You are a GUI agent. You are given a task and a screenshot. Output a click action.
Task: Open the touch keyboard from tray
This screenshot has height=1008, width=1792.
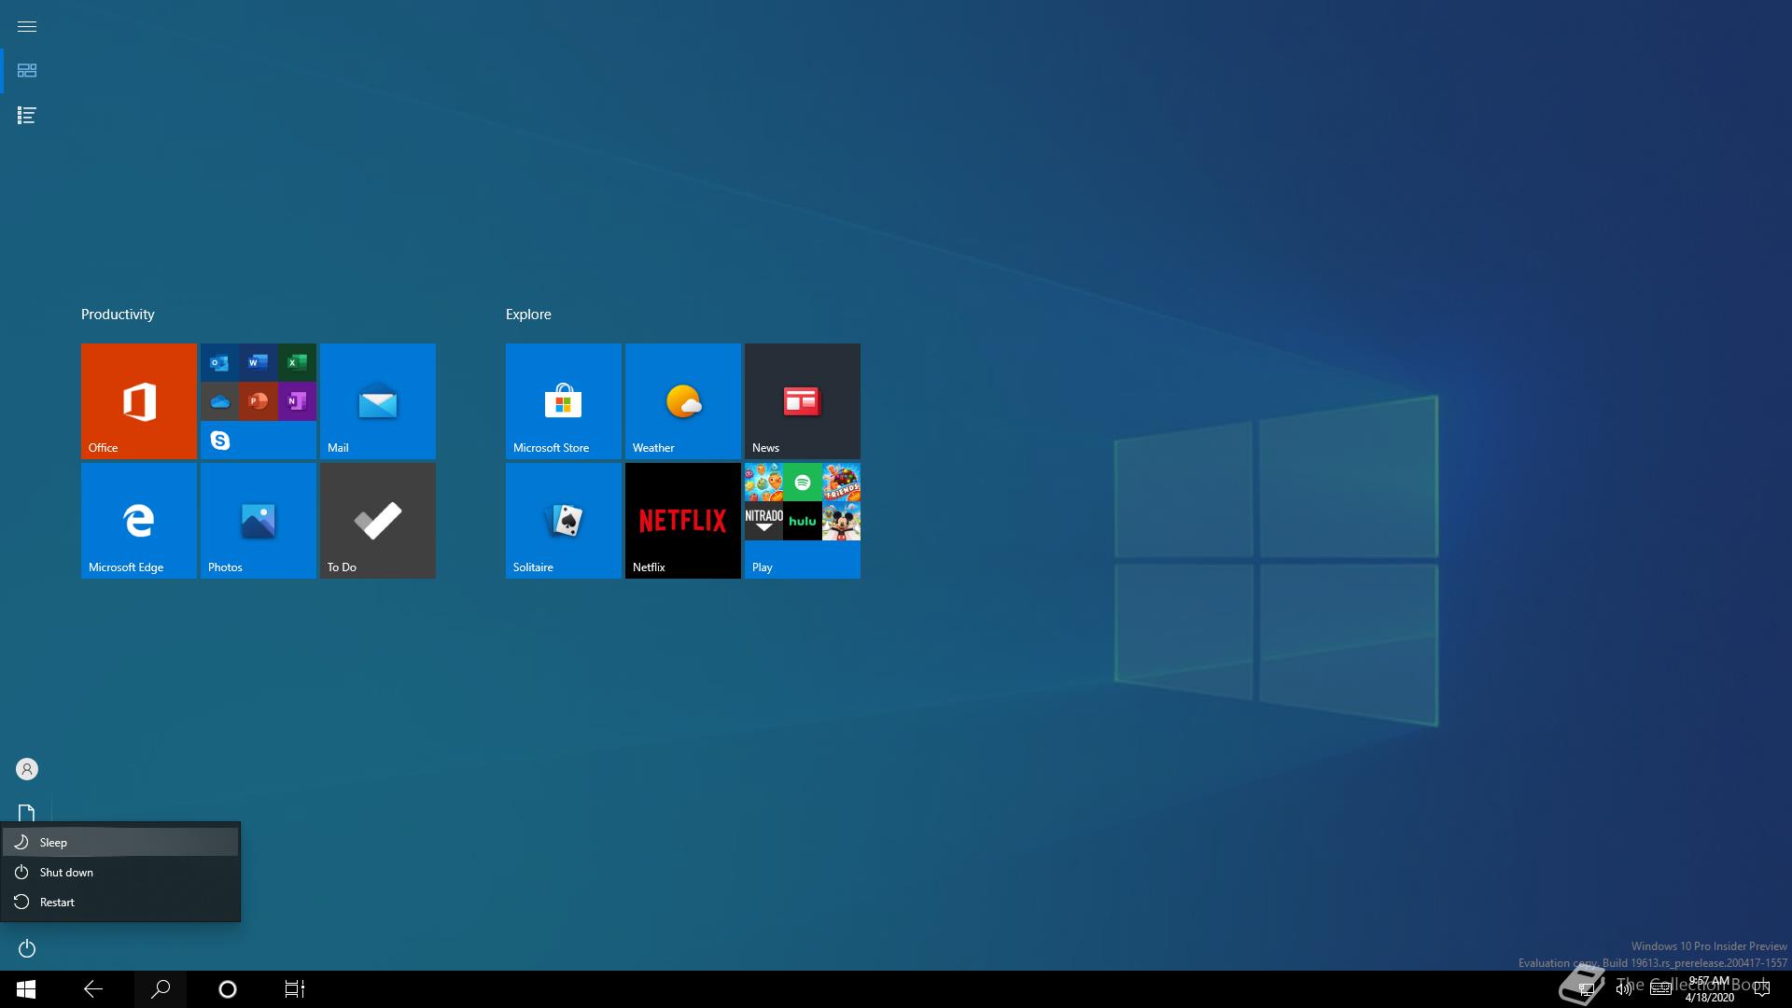(x=1660, y=989)
